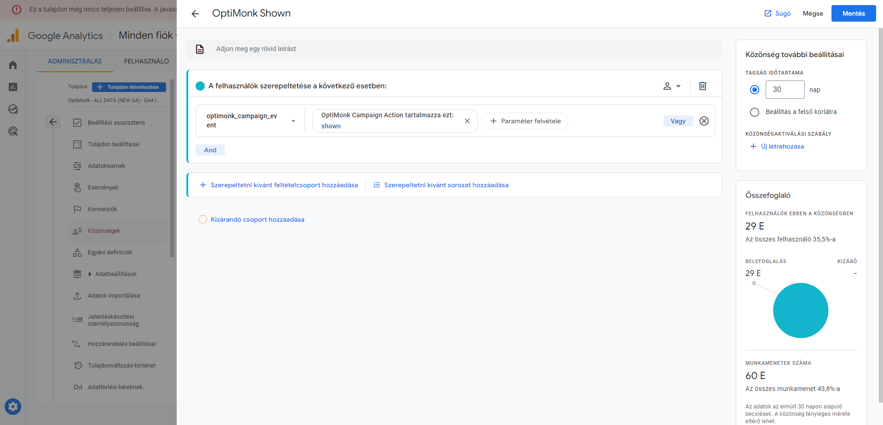
Task: Open the Advertising icon in the left sidebar
Action: (x=13, y=131)
